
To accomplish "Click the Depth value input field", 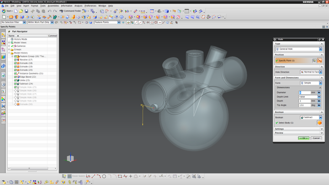I will click(304, 101).
